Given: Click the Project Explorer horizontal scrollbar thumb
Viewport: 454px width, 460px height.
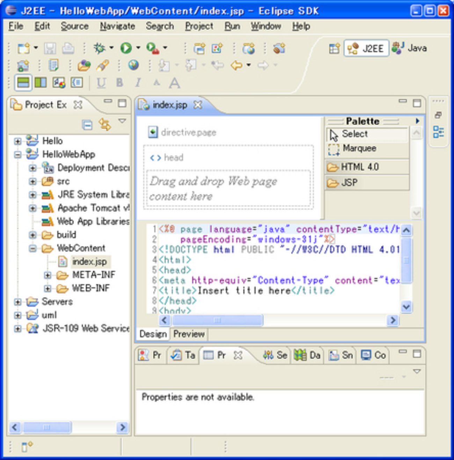Looking at the screenshot, I should coord(46,427).
